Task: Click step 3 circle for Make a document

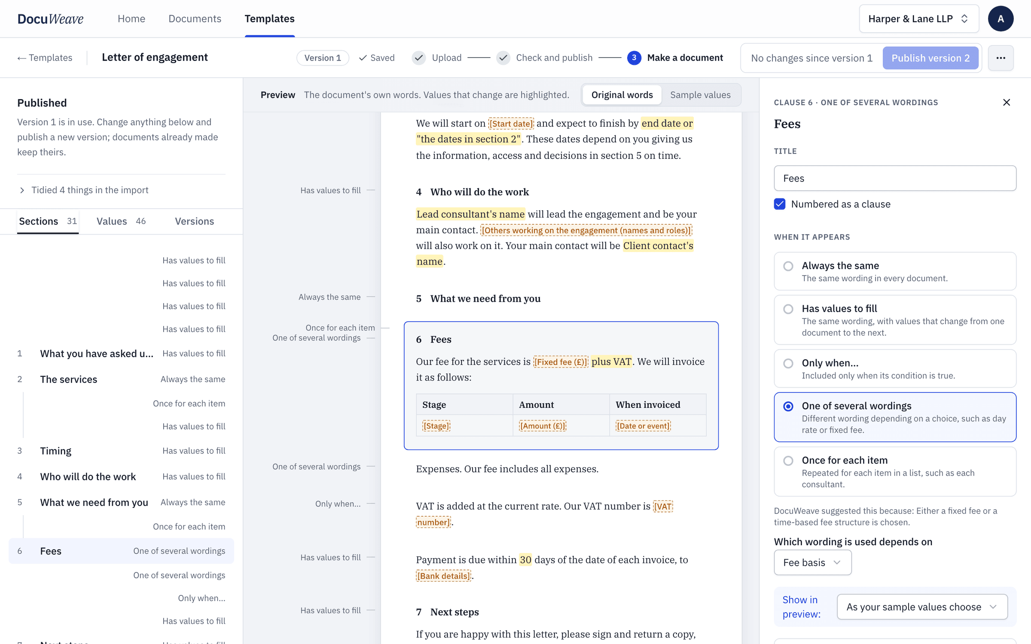Action: pyautogui.click(x=634, y=58)
